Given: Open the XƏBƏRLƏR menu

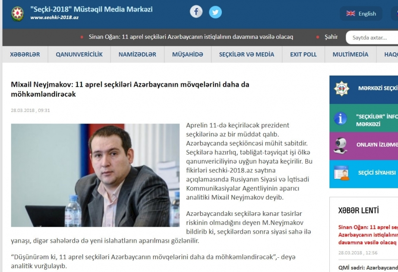Looking at the screenshot, I should 25,54.
